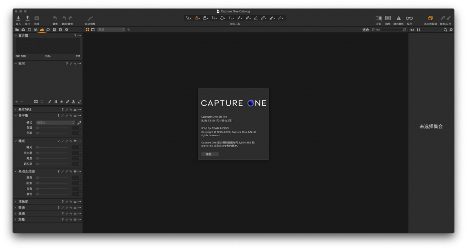The height and width of the screenshot is (250, 467).
Task: Click the 导入 (Import) toolbar icon
Action: [18, 18]
